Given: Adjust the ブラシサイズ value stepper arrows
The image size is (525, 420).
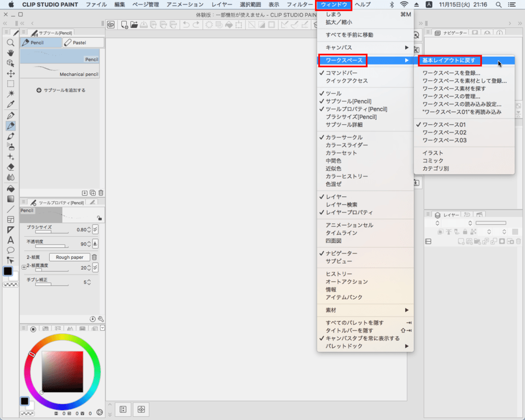Looking at the screenshot, I should pyautogui.click(x=89, y=230).
